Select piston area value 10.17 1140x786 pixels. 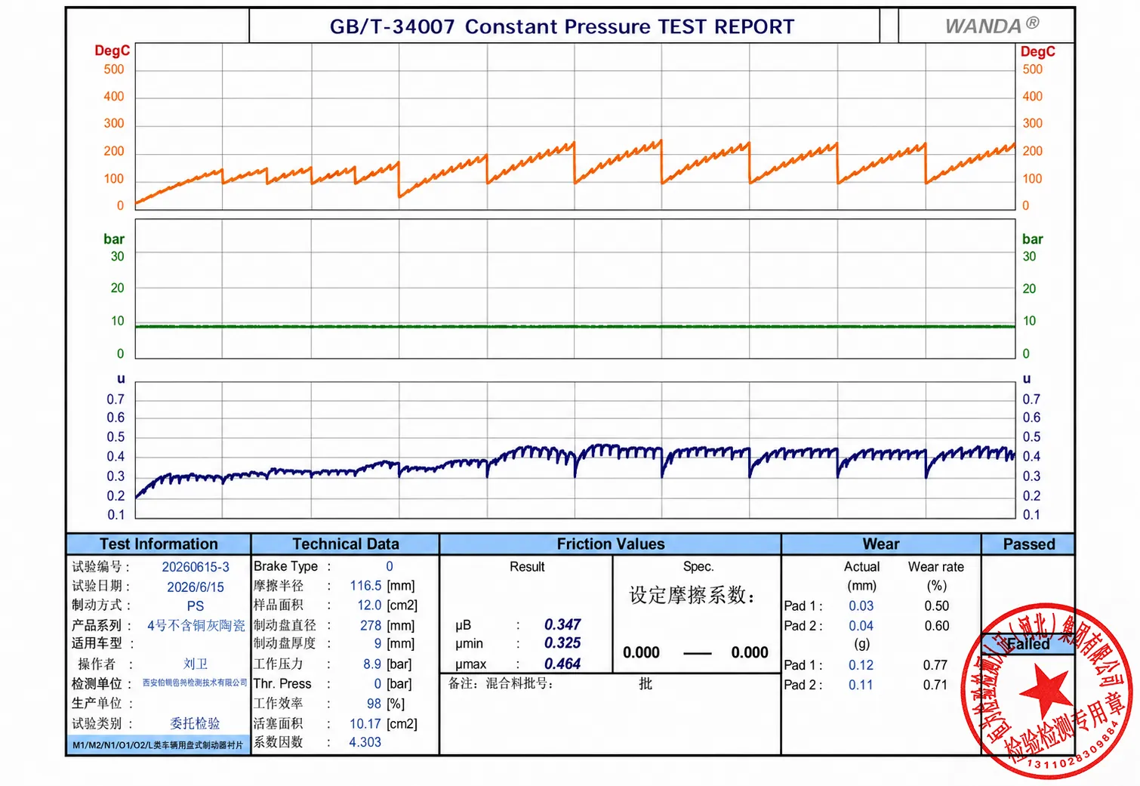pyautogui.click(x=365, y=723)
